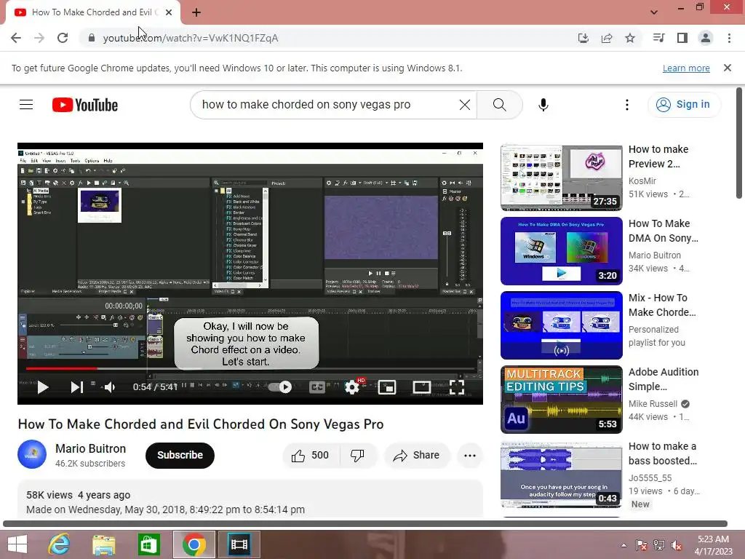Viewport: 745px width, 559px height.
Task: Select the 'How To Make Chorded' tab
Action: click(x=92, y=12)
